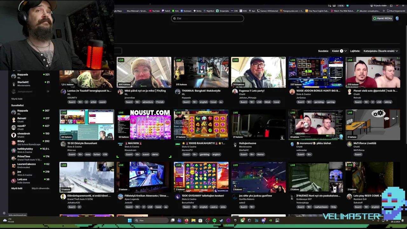Open the OGUMTV channel avatar
The width and height of the screenshot is (407, 229).
(x=63, y=92)
